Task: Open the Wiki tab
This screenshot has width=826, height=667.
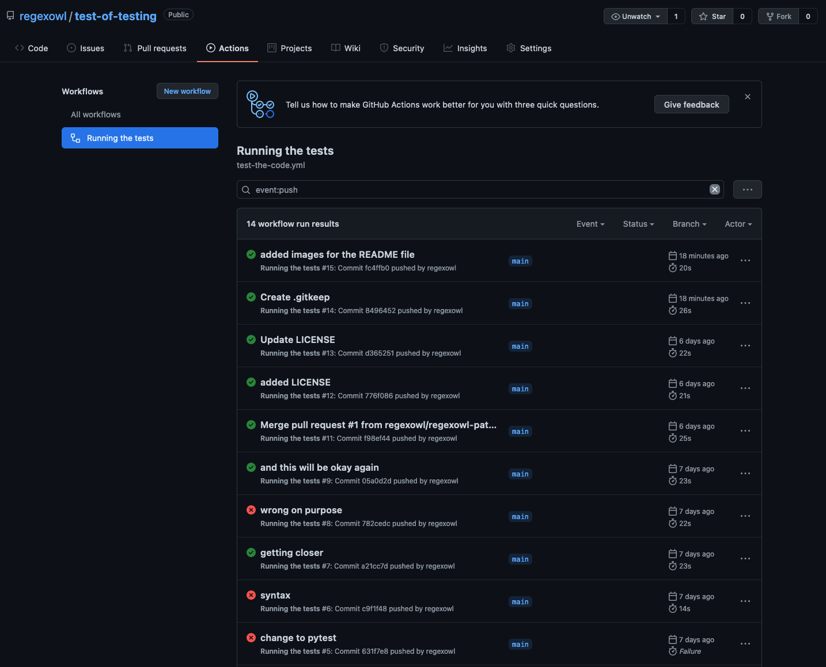Action: tap(346, 48)
